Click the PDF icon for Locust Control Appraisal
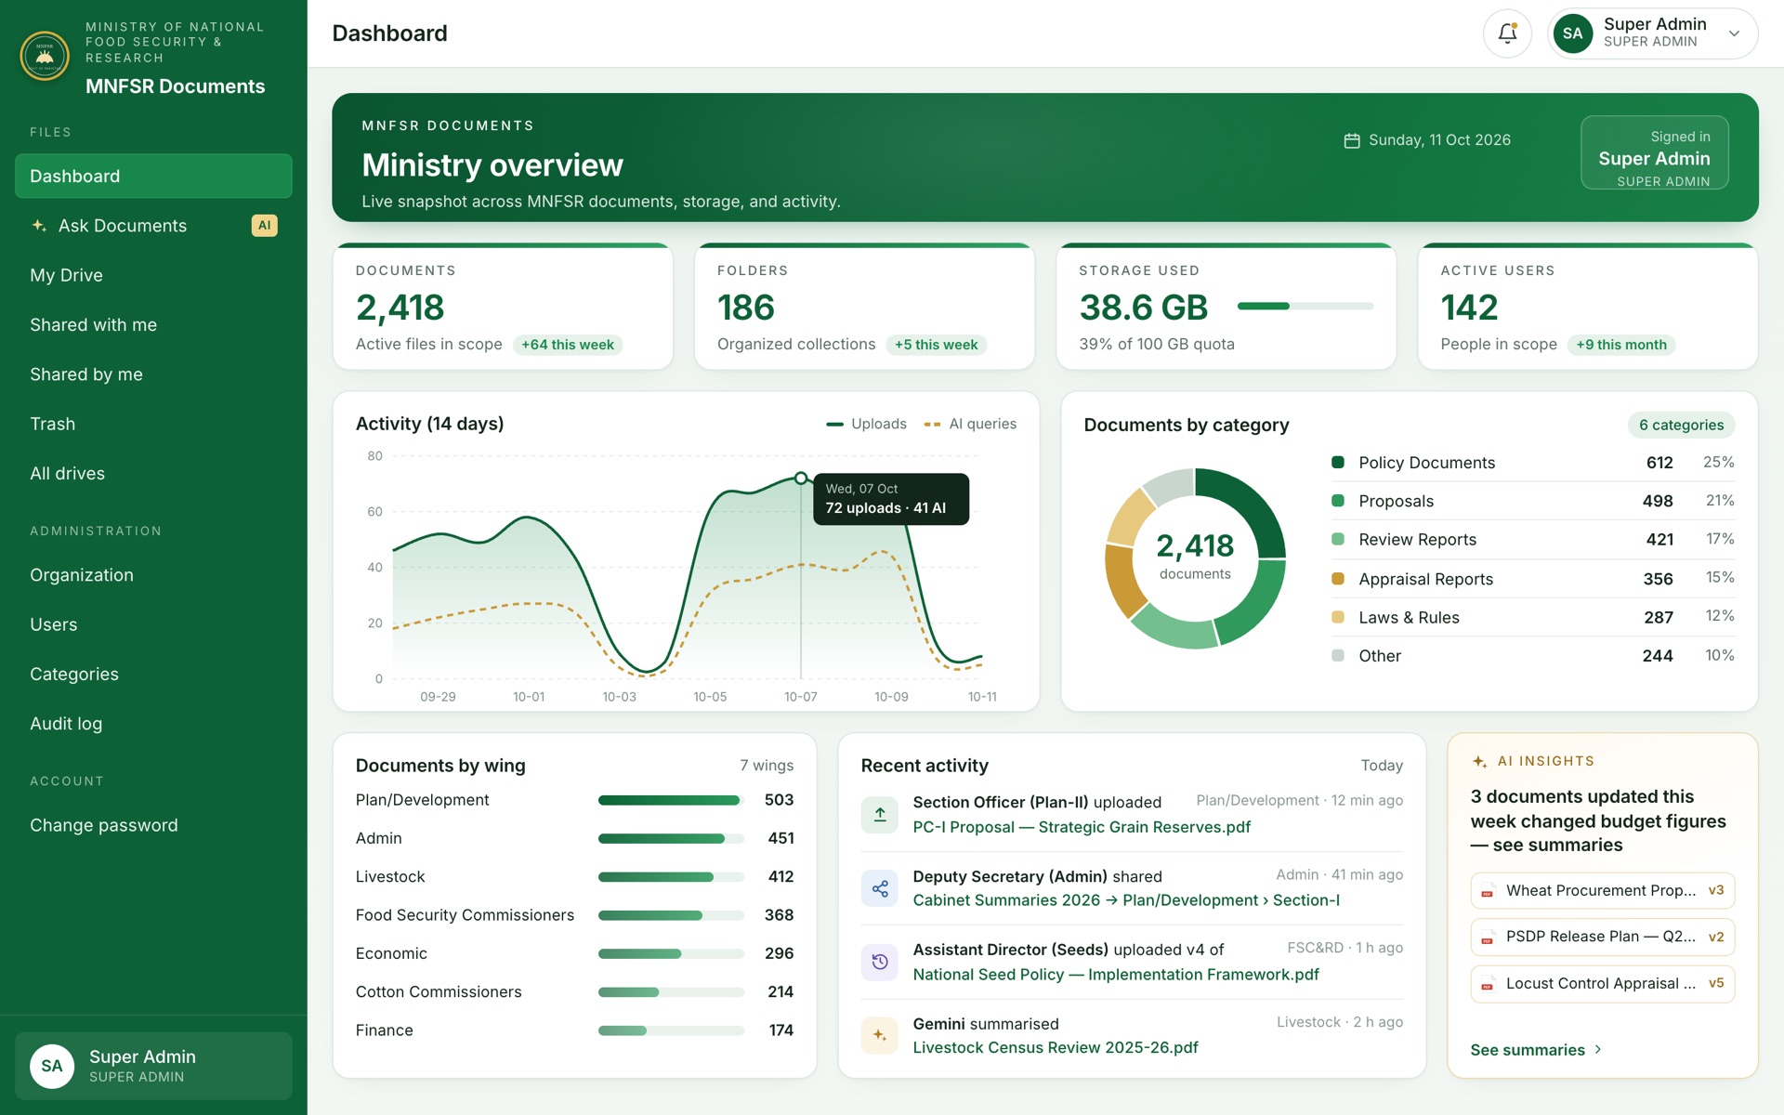 [1488, 984]
